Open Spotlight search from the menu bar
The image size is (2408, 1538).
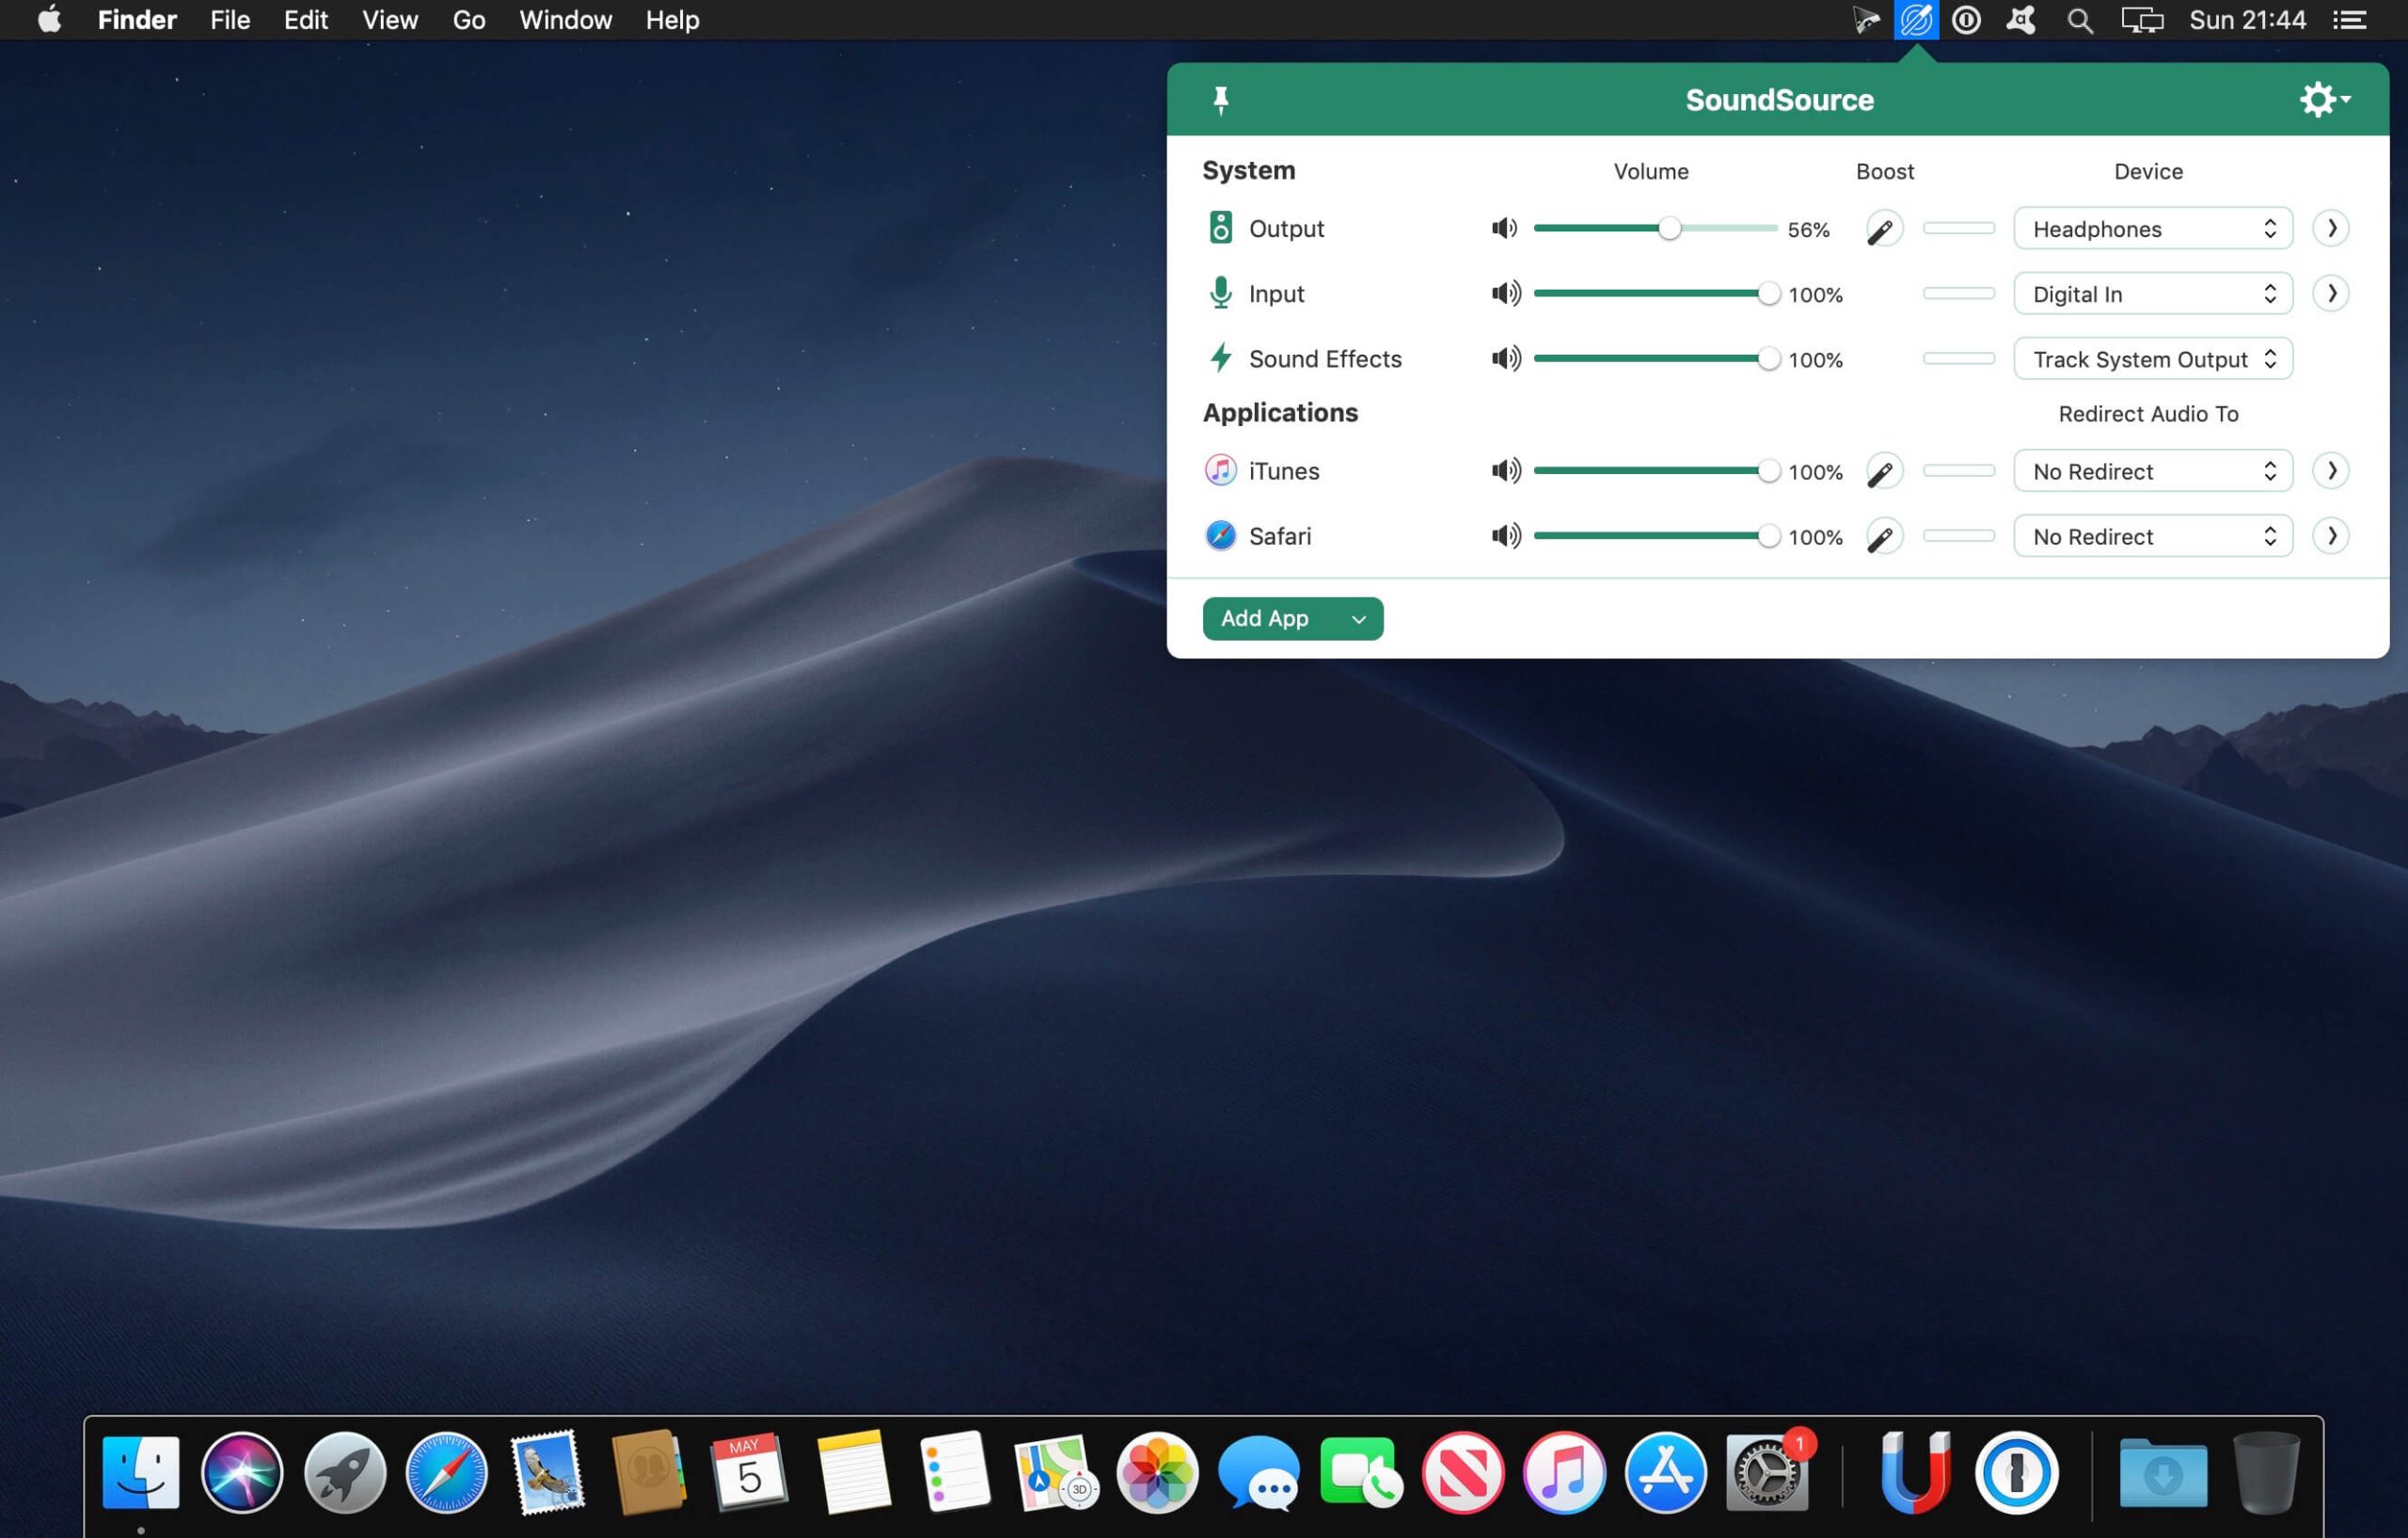2079,19
